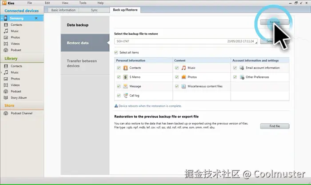
Task: Expand the Library Music tree arrow
Action: coord(2,72)
